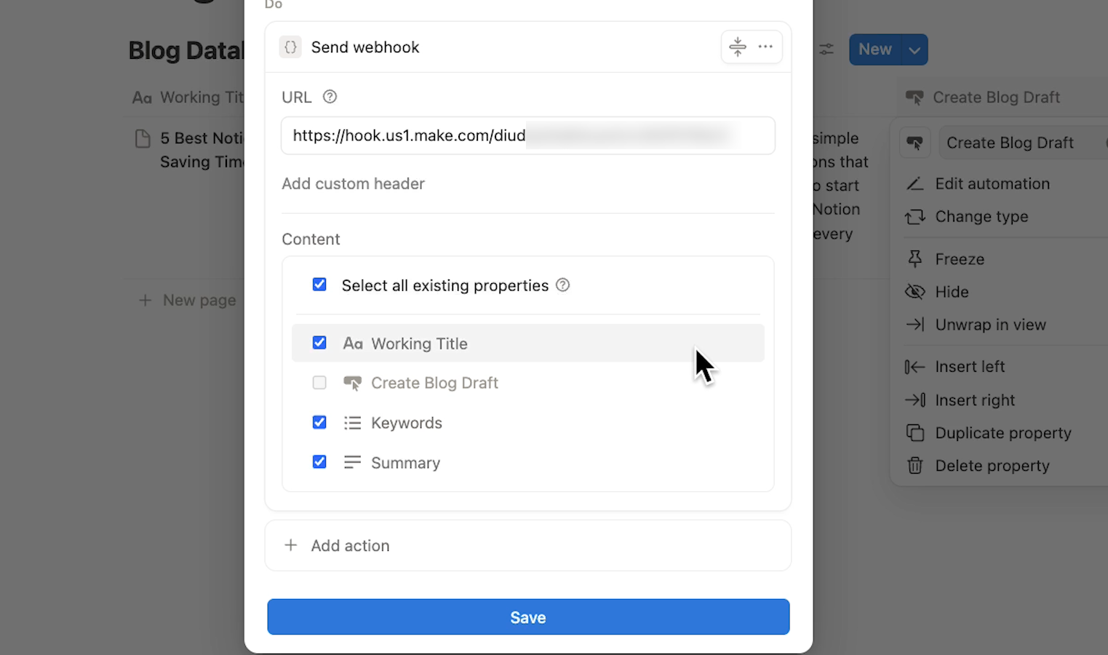Choose Delete property in the context menu

[992, 465]
